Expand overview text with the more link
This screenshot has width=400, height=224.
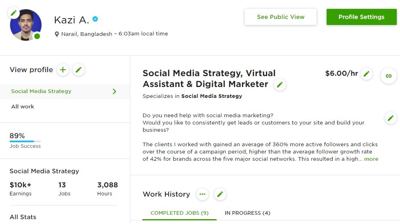(x=371, y=159)
